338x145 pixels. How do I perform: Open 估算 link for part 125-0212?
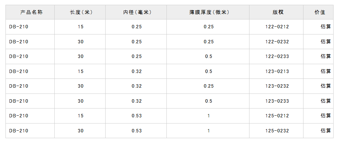pyautogui.click(x=326, y=116)
